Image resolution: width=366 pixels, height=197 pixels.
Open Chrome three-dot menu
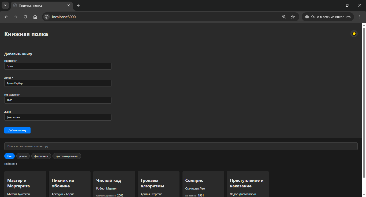360,17
